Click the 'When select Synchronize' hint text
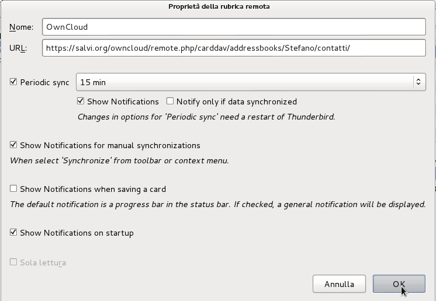436x301 pixels. [119, 160]
